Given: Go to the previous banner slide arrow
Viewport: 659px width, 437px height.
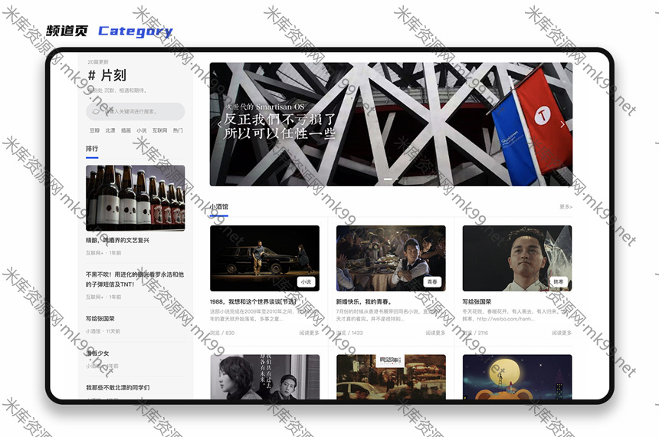Looking at the screenshot, I should point(219,124).
